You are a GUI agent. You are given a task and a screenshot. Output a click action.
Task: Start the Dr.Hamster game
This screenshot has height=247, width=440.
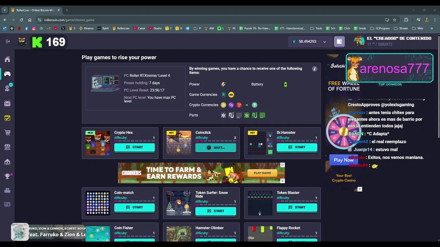tap(297, 147)
